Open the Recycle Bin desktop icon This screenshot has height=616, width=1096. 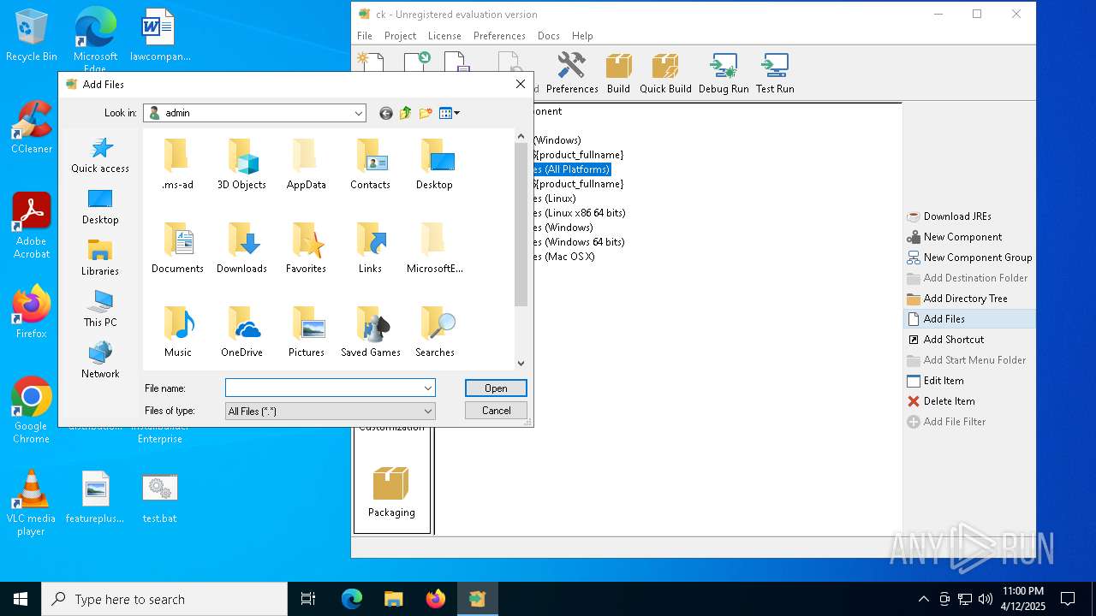tap(32, 35)
